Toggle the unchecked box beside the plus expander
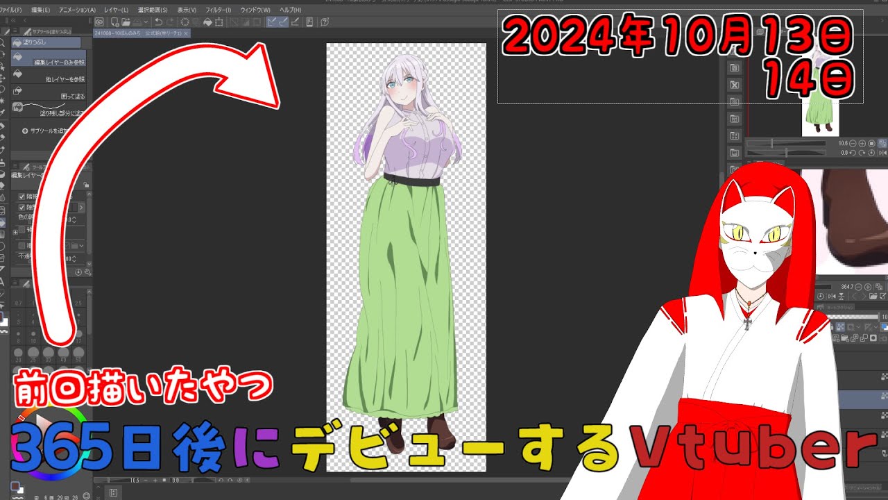This screenshot has width=888, height=500. coord(22,228)
